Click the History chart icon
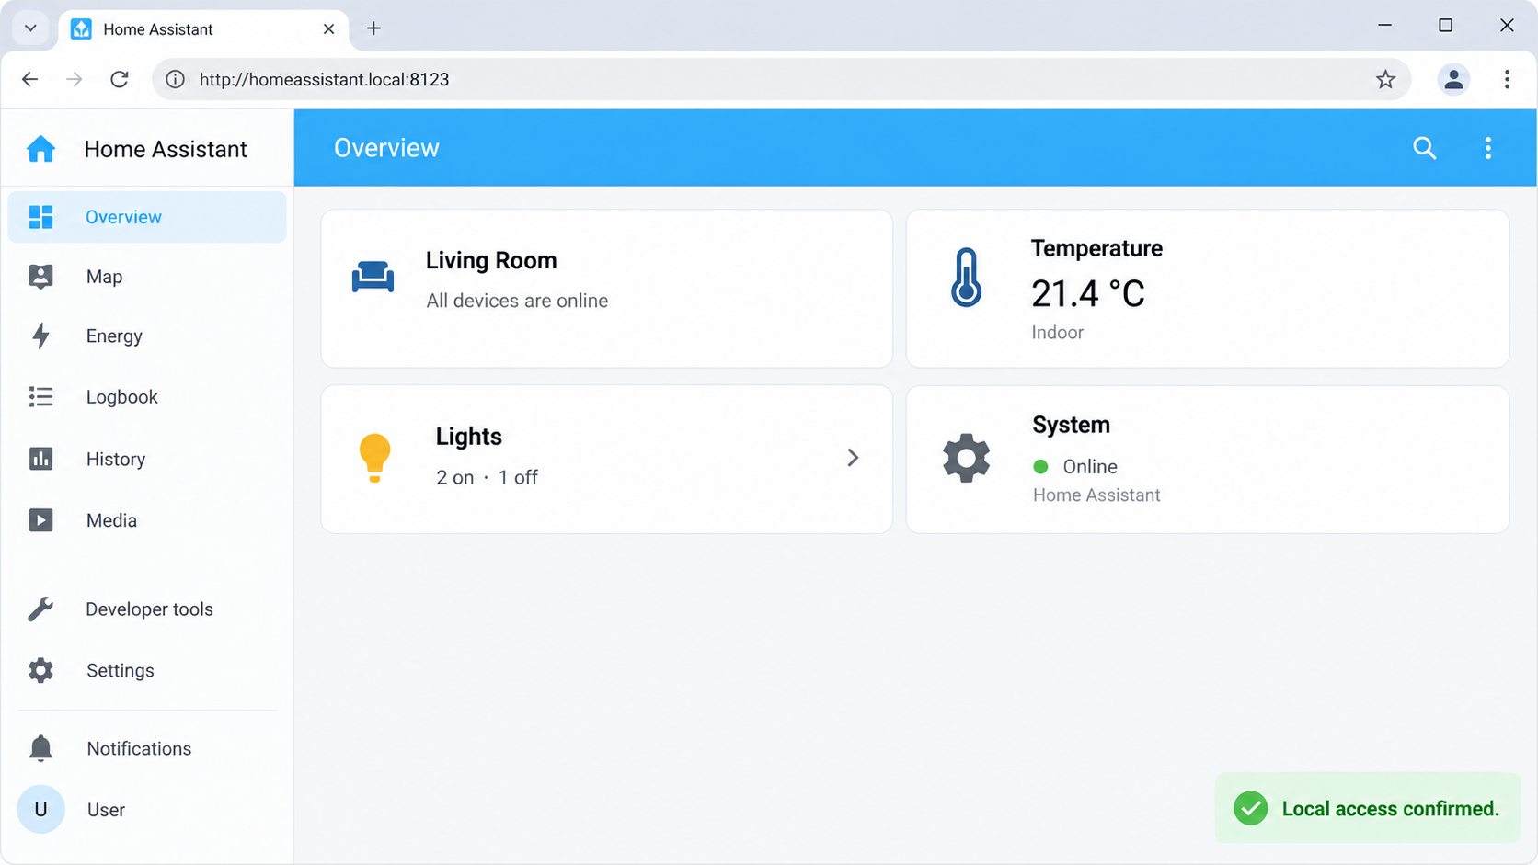 coord(40,459)
